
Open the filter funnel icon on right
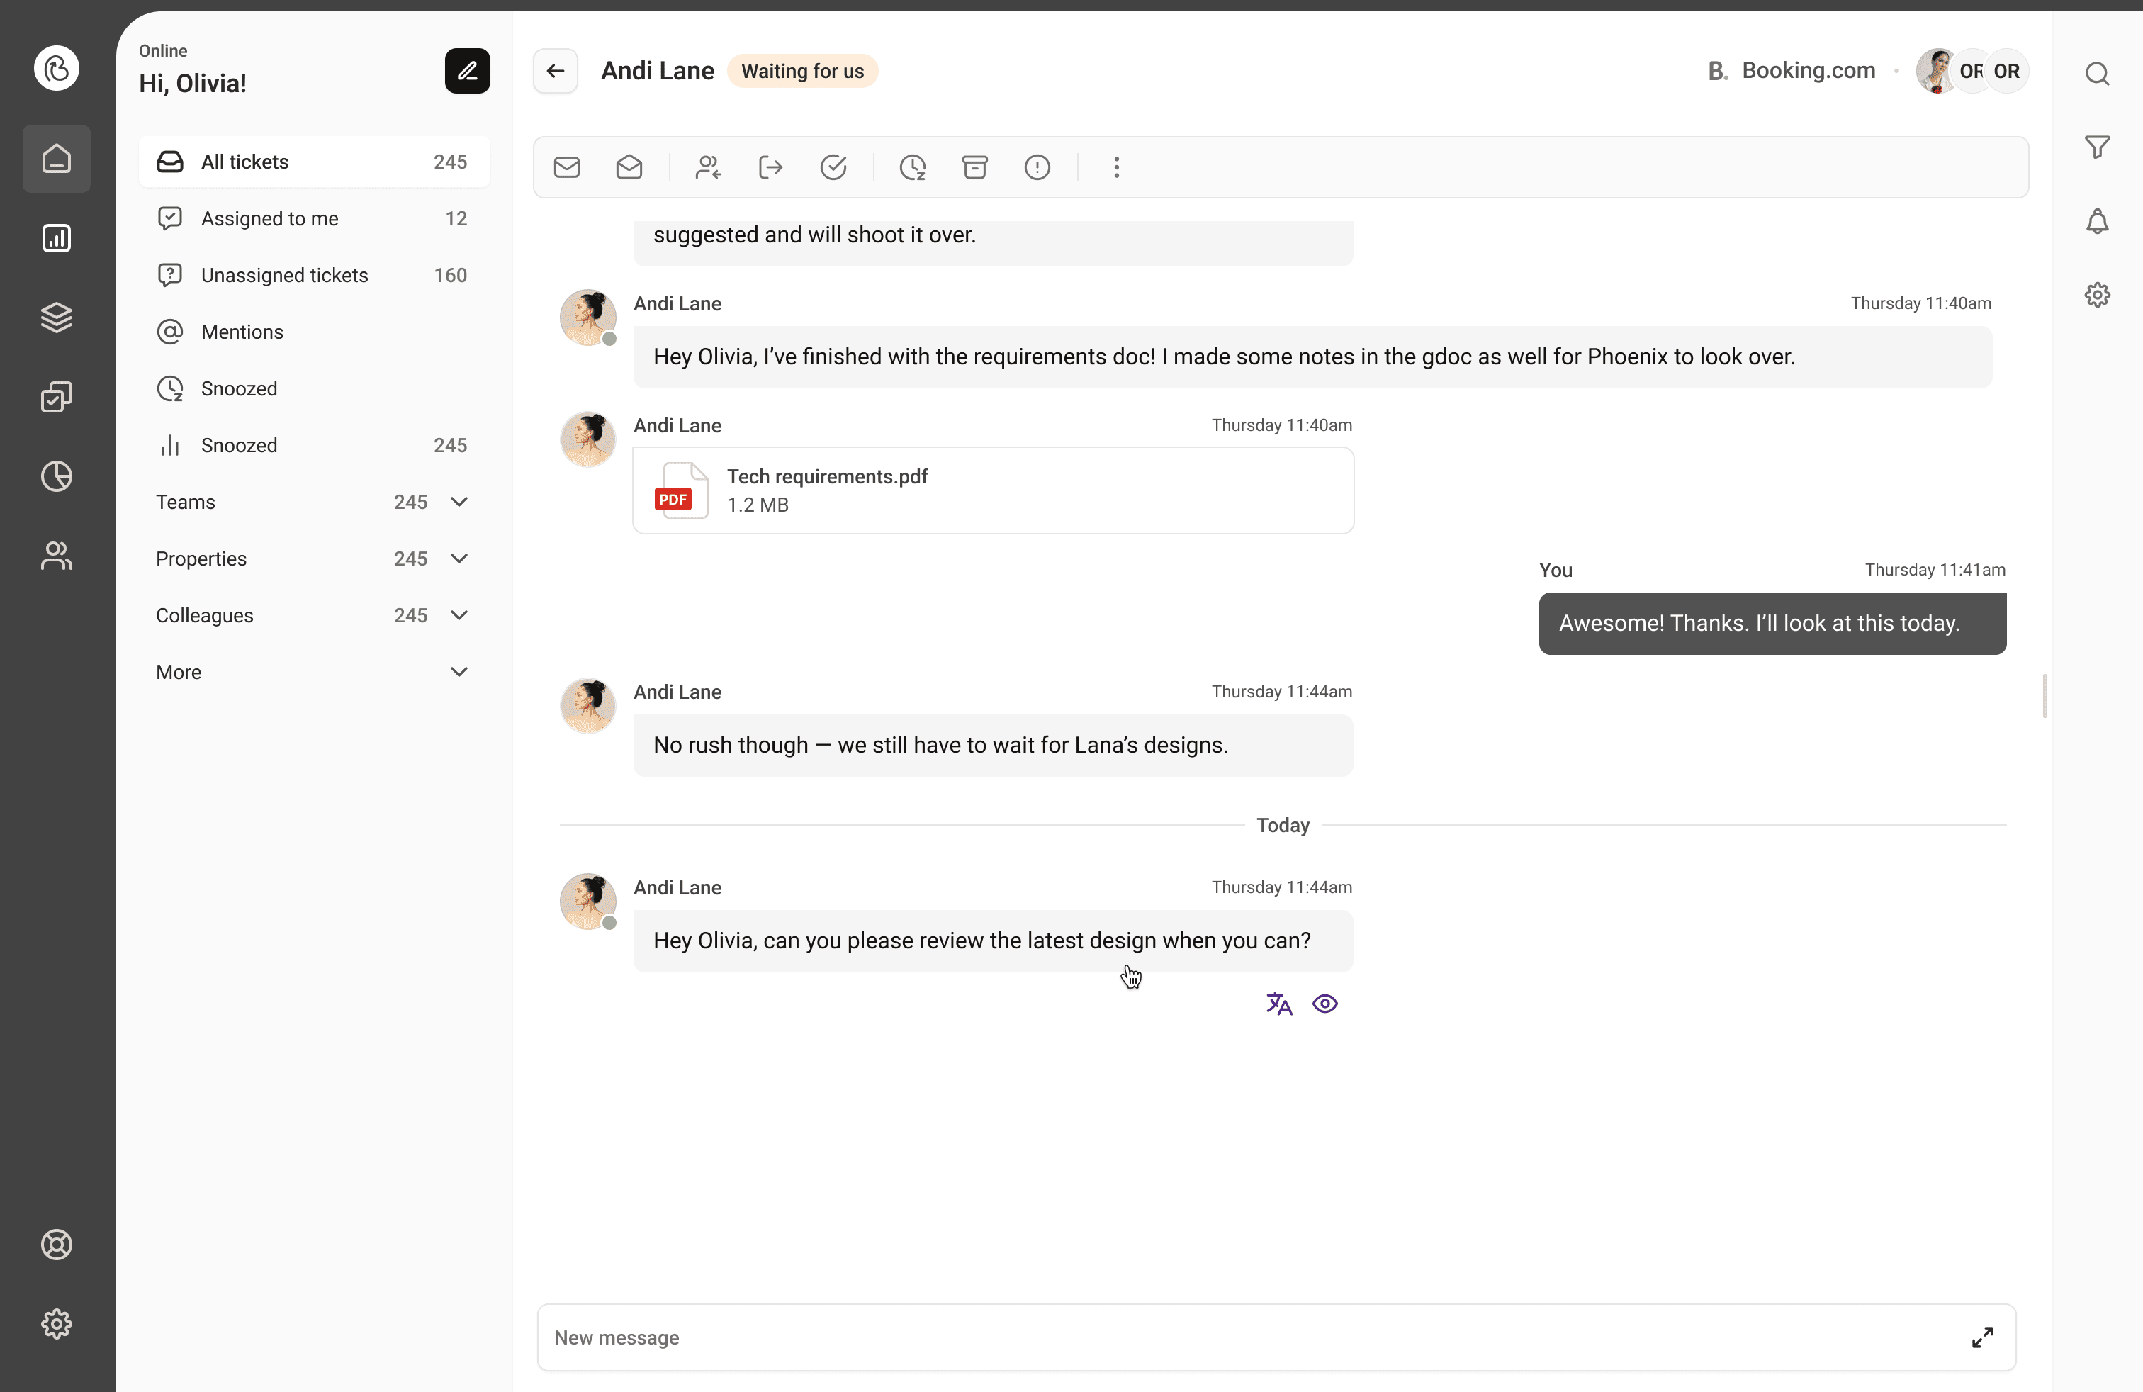click(x=2097, y=147)
